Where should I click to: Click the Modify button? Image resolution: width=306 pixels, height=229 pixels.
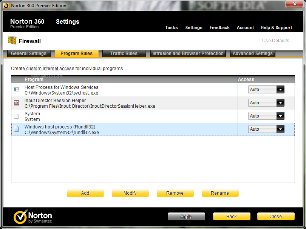130,193
